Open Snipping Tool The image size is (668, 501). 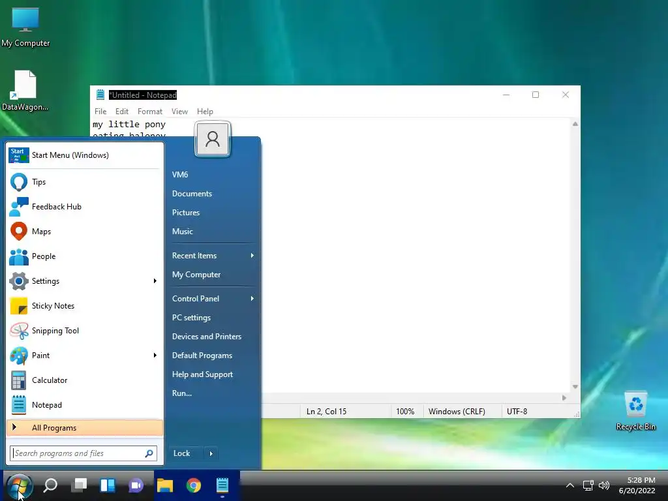click(85, 331)
